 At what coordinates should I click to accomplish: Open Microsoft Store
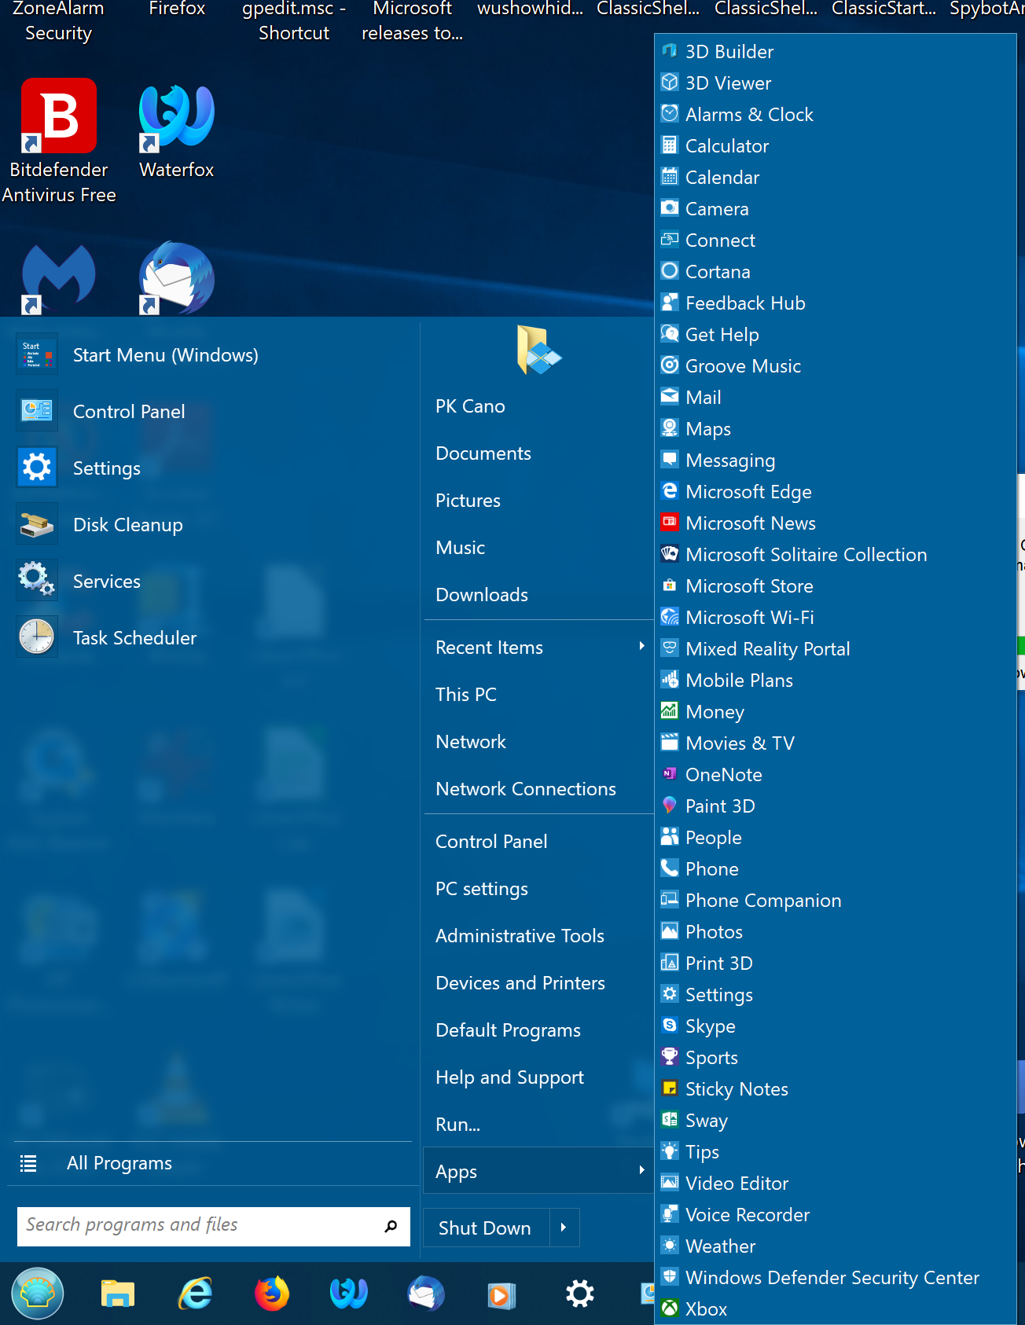tap(836, 586)
